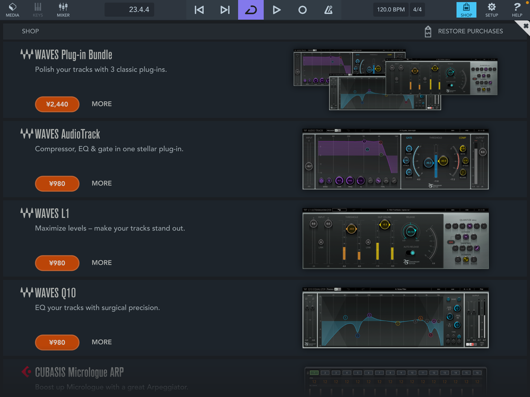Click the Waves Q10 equalizer preview image
The image size is (530, 397).
pos(395,318)
